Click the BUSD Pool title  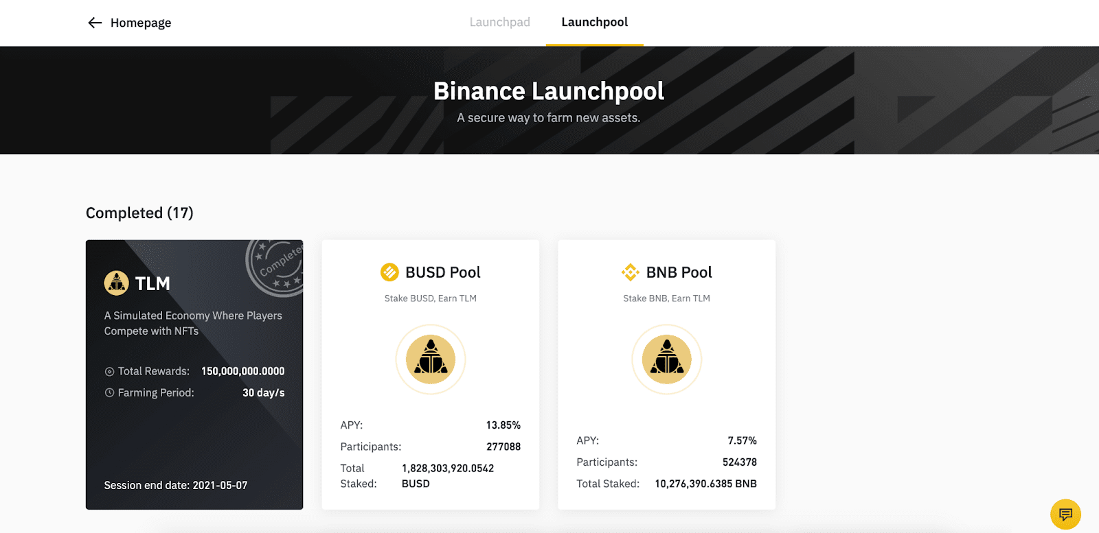pyautogui.click(x=443, y=272)
